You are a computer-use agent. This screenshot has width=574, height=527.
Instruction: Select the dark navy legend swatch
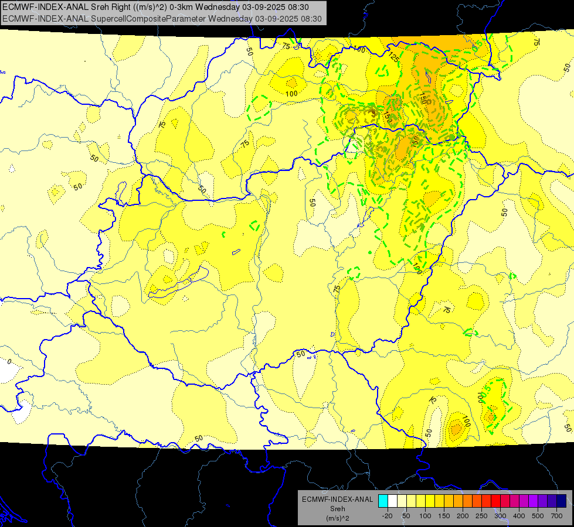click(562, 501)
